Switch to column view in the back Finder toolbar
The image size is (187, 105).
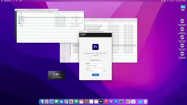coord(96,20)
